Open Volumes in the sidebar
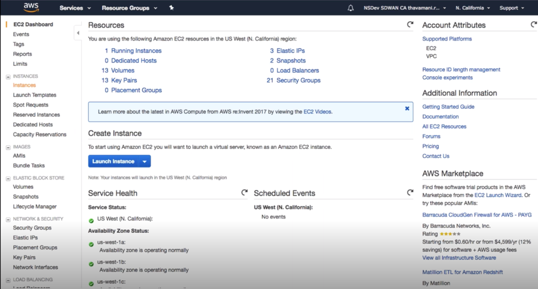The image size is (538, 289). [x=23, y=187]
